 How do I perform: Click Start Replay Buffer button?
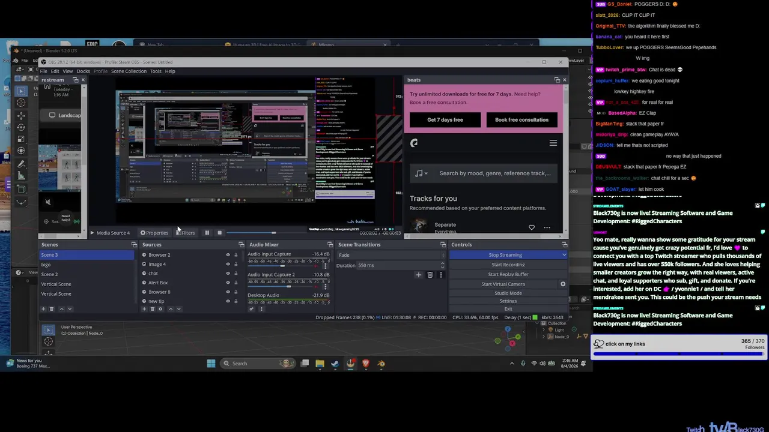[508, 274]
